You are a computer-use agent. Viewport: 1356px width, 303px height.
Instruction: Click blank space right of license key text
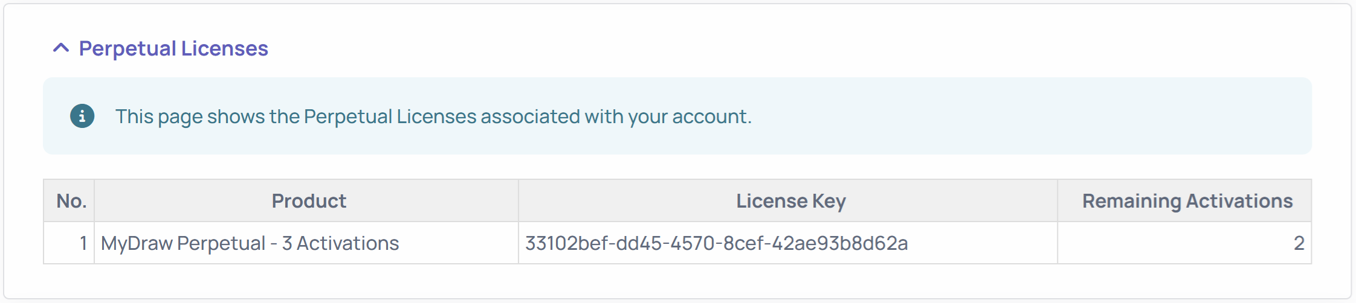(985, 243)
